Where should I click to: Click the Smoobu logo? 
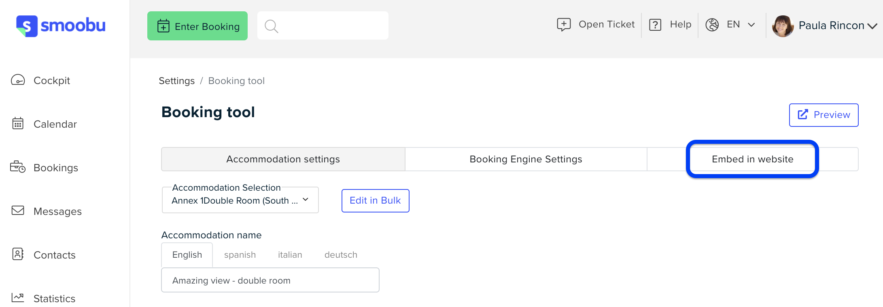tap(61, 26)
